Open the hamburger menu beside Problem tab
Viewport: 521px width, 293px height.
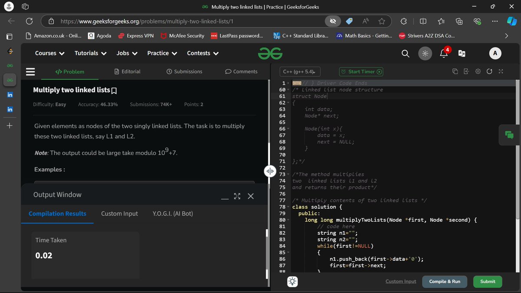[30, 72]
